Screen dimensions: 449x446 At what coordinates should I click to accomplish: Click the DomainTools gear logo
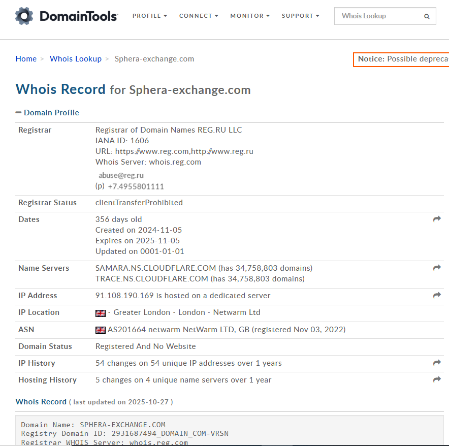pyautogui.click(x=24, y=16)
